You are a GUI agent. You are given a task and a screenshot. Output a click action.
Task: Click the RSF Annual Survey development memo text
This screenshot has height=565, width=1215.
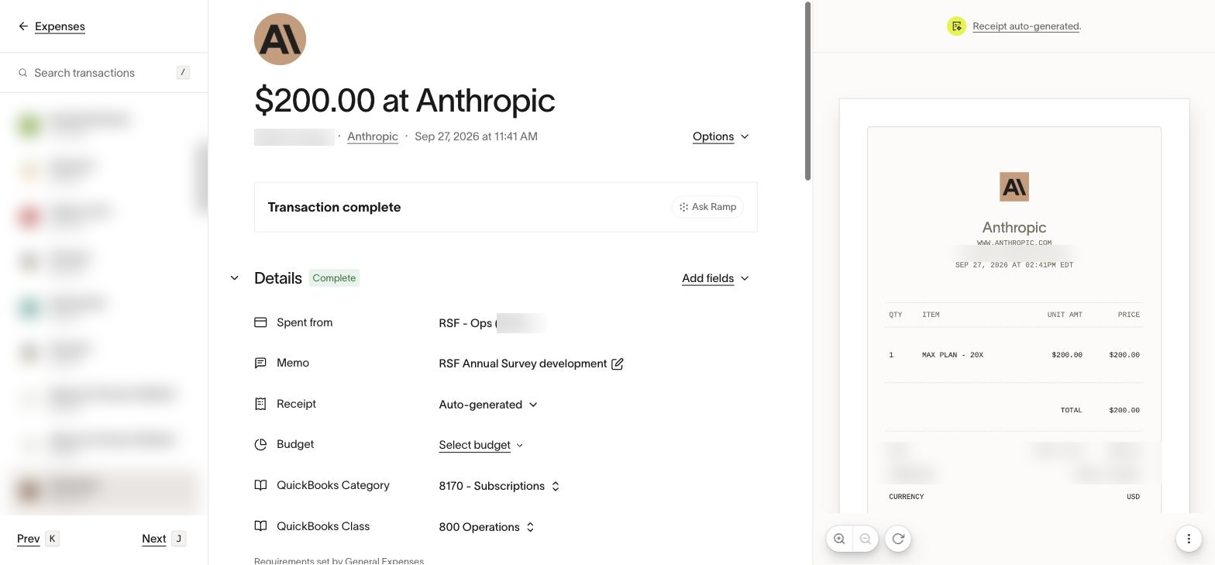523,363
